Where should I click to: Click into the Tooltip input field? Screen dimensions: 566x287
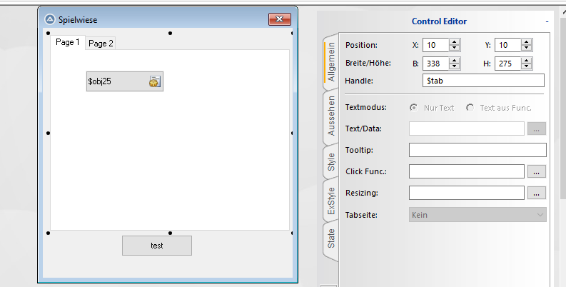(477, 150)
